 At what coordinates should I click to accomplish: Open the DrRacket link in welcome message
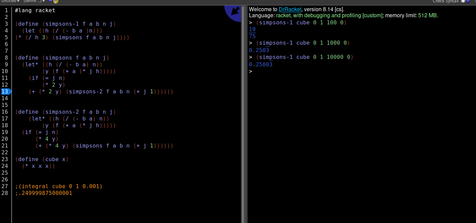click(x=290, y=9)
